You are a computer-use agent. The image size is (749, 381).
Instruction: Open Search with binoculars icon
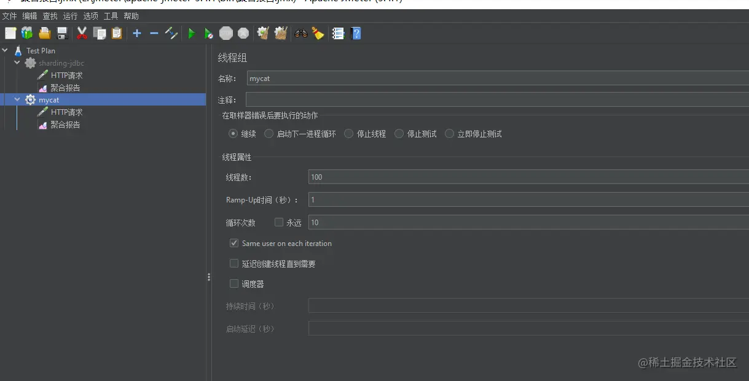pos(301,33)
